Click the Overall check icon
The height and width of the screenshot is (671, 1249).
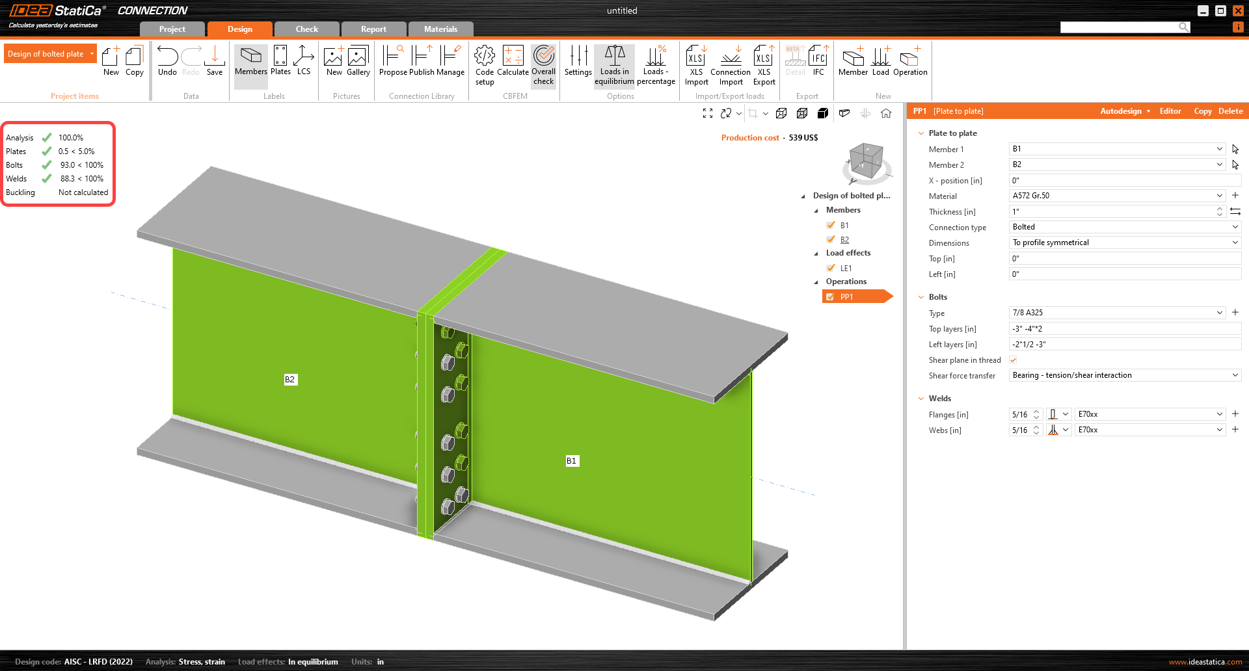click(544, 65)
